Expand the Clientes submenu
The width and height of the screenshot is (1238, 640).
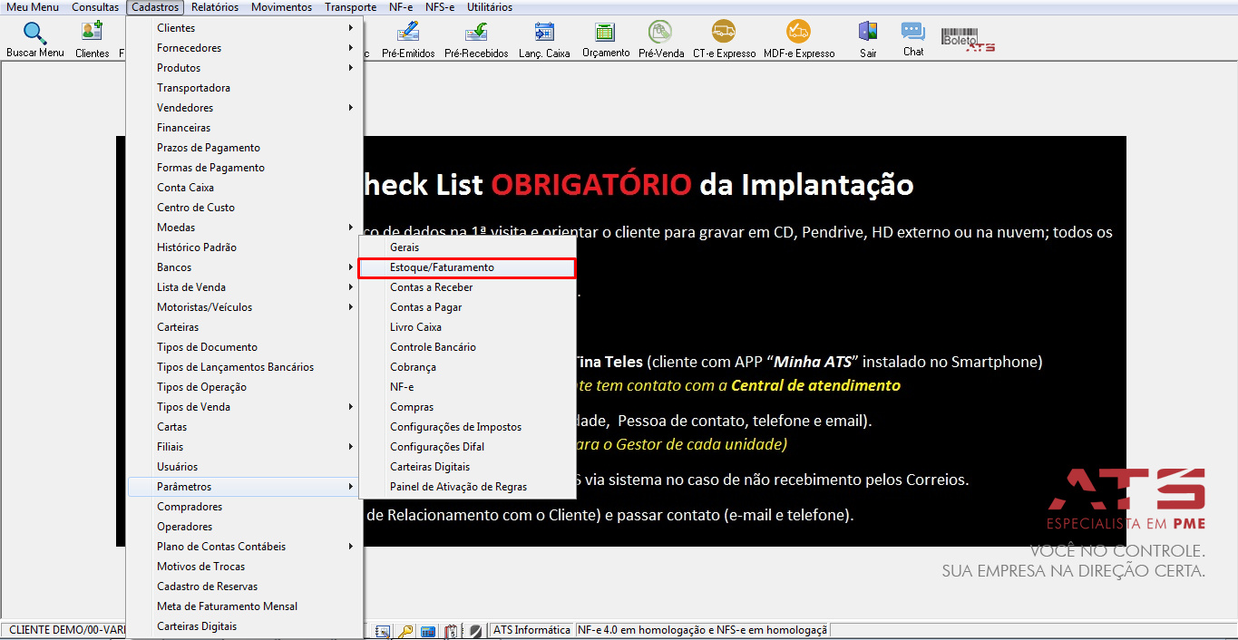coord(245,28)
